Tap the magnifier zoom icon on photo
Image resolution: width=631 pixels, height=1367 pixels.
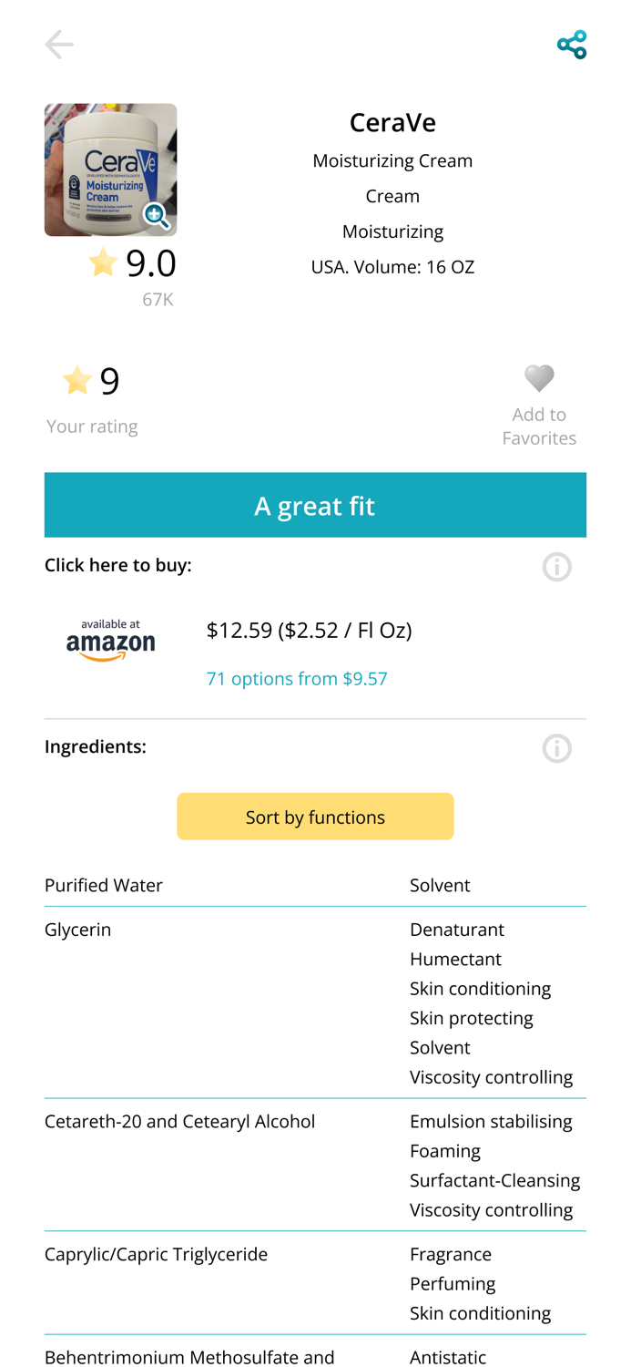pos(157,216)
